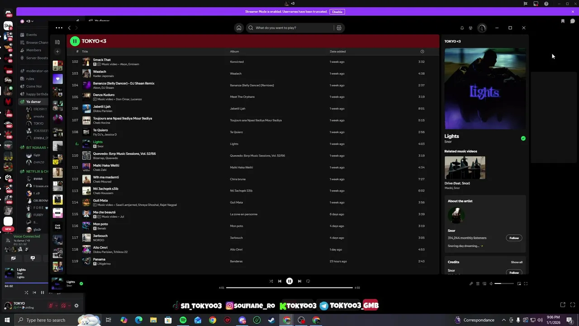Open 'Snoring day dreaming...' artist bio
This screenshot has width=579, height=326.
coord(465,246)
